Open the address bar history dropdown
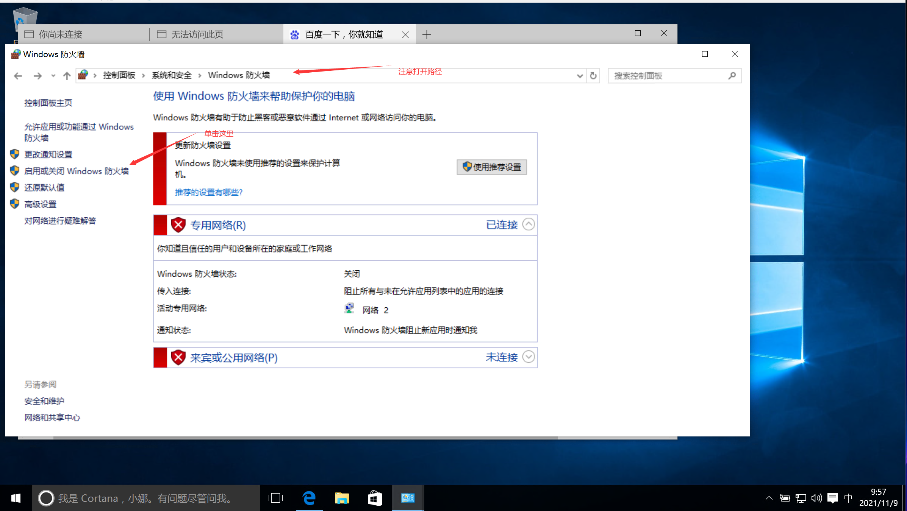 point(580,76)
